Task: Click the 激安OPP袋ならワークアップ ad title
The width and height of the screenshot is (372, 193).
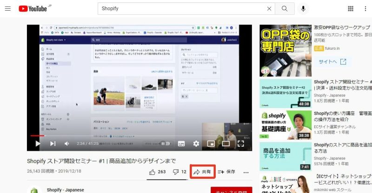Action: (342, 27)
